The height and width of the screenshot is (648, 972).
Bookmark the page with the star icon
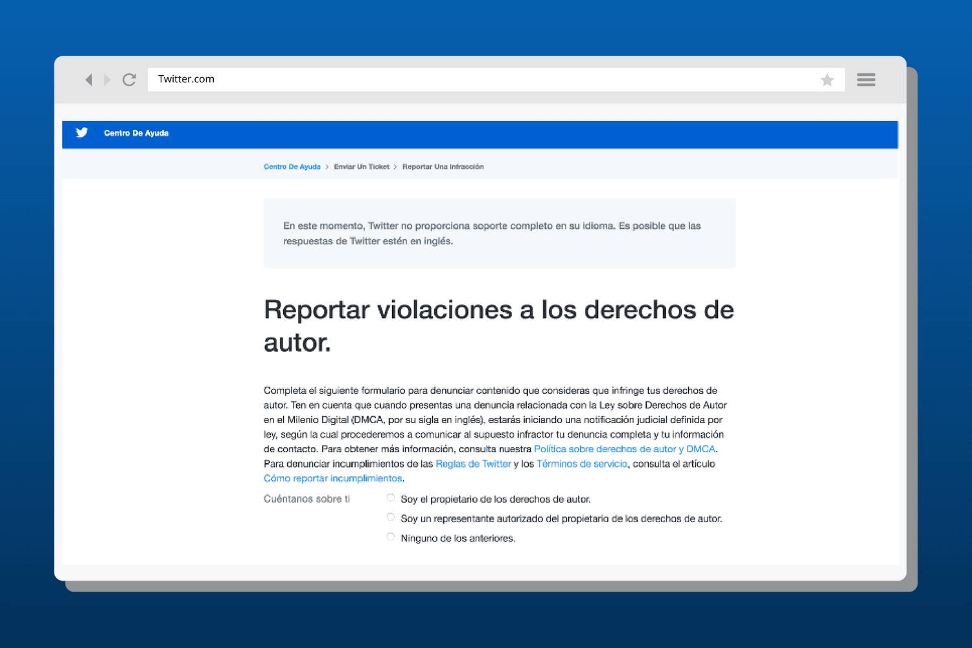pyautogui.click(x=827, y=80)
